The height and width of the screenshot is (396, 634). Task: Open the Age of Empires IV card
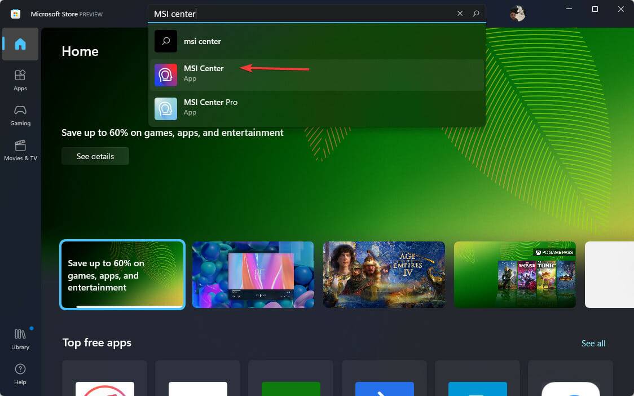[384, 275]
